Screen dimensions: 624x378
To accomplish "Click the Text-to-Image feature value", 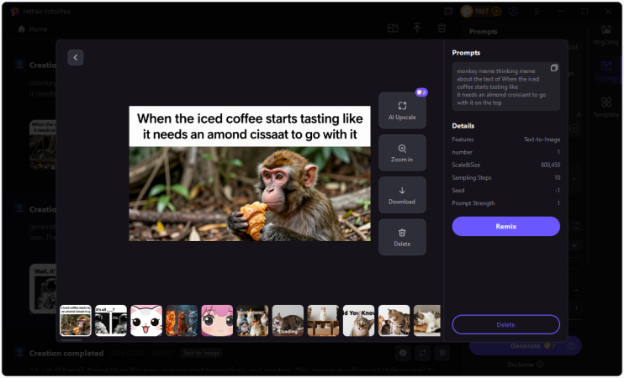I will (x=542, y=139).
